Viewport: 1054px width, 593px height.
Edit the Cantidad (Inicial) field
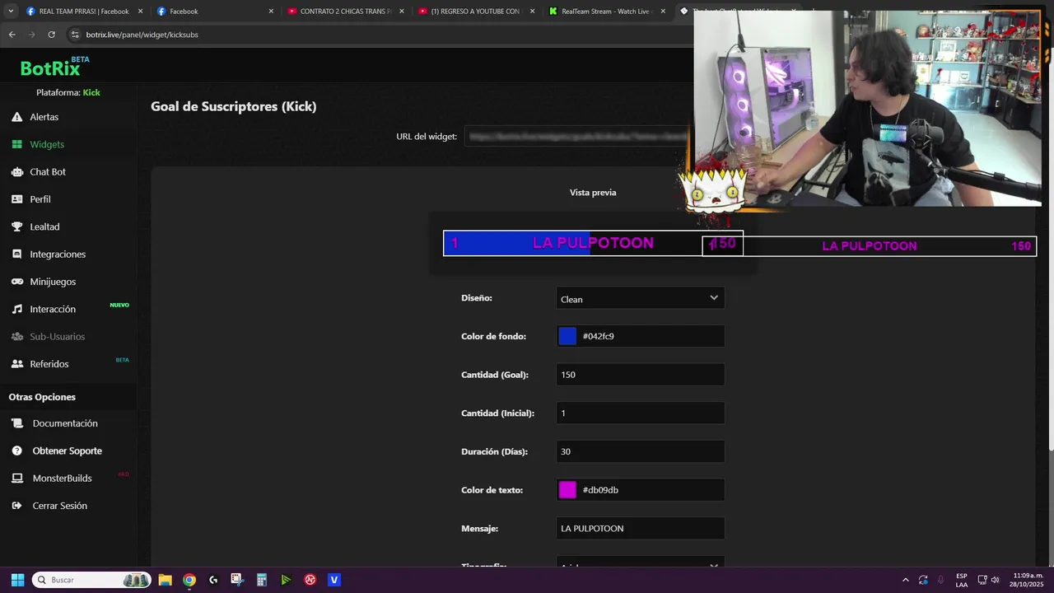pos(641,413)
